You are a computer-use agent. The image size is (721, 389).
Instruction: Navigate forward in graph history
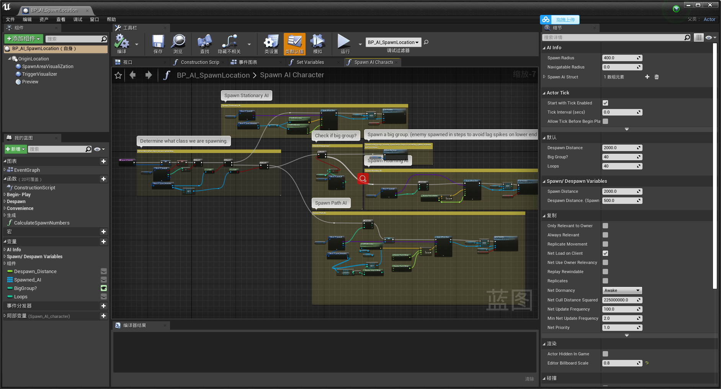tap(149, 75)
